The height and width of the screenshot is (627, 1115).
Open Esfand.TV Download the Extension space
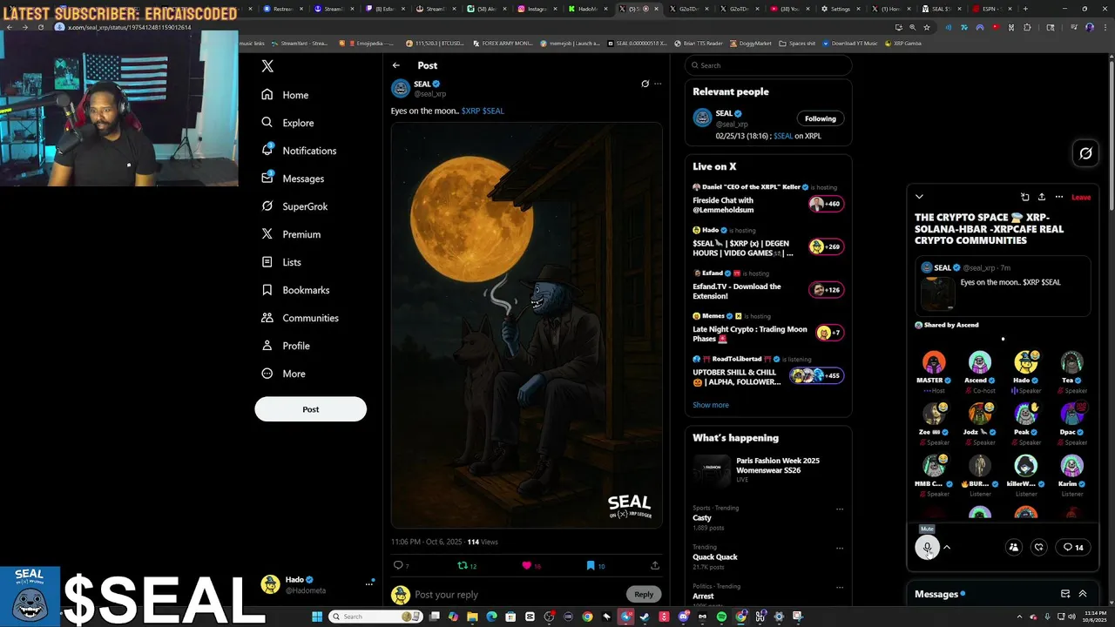coord(767,286)
